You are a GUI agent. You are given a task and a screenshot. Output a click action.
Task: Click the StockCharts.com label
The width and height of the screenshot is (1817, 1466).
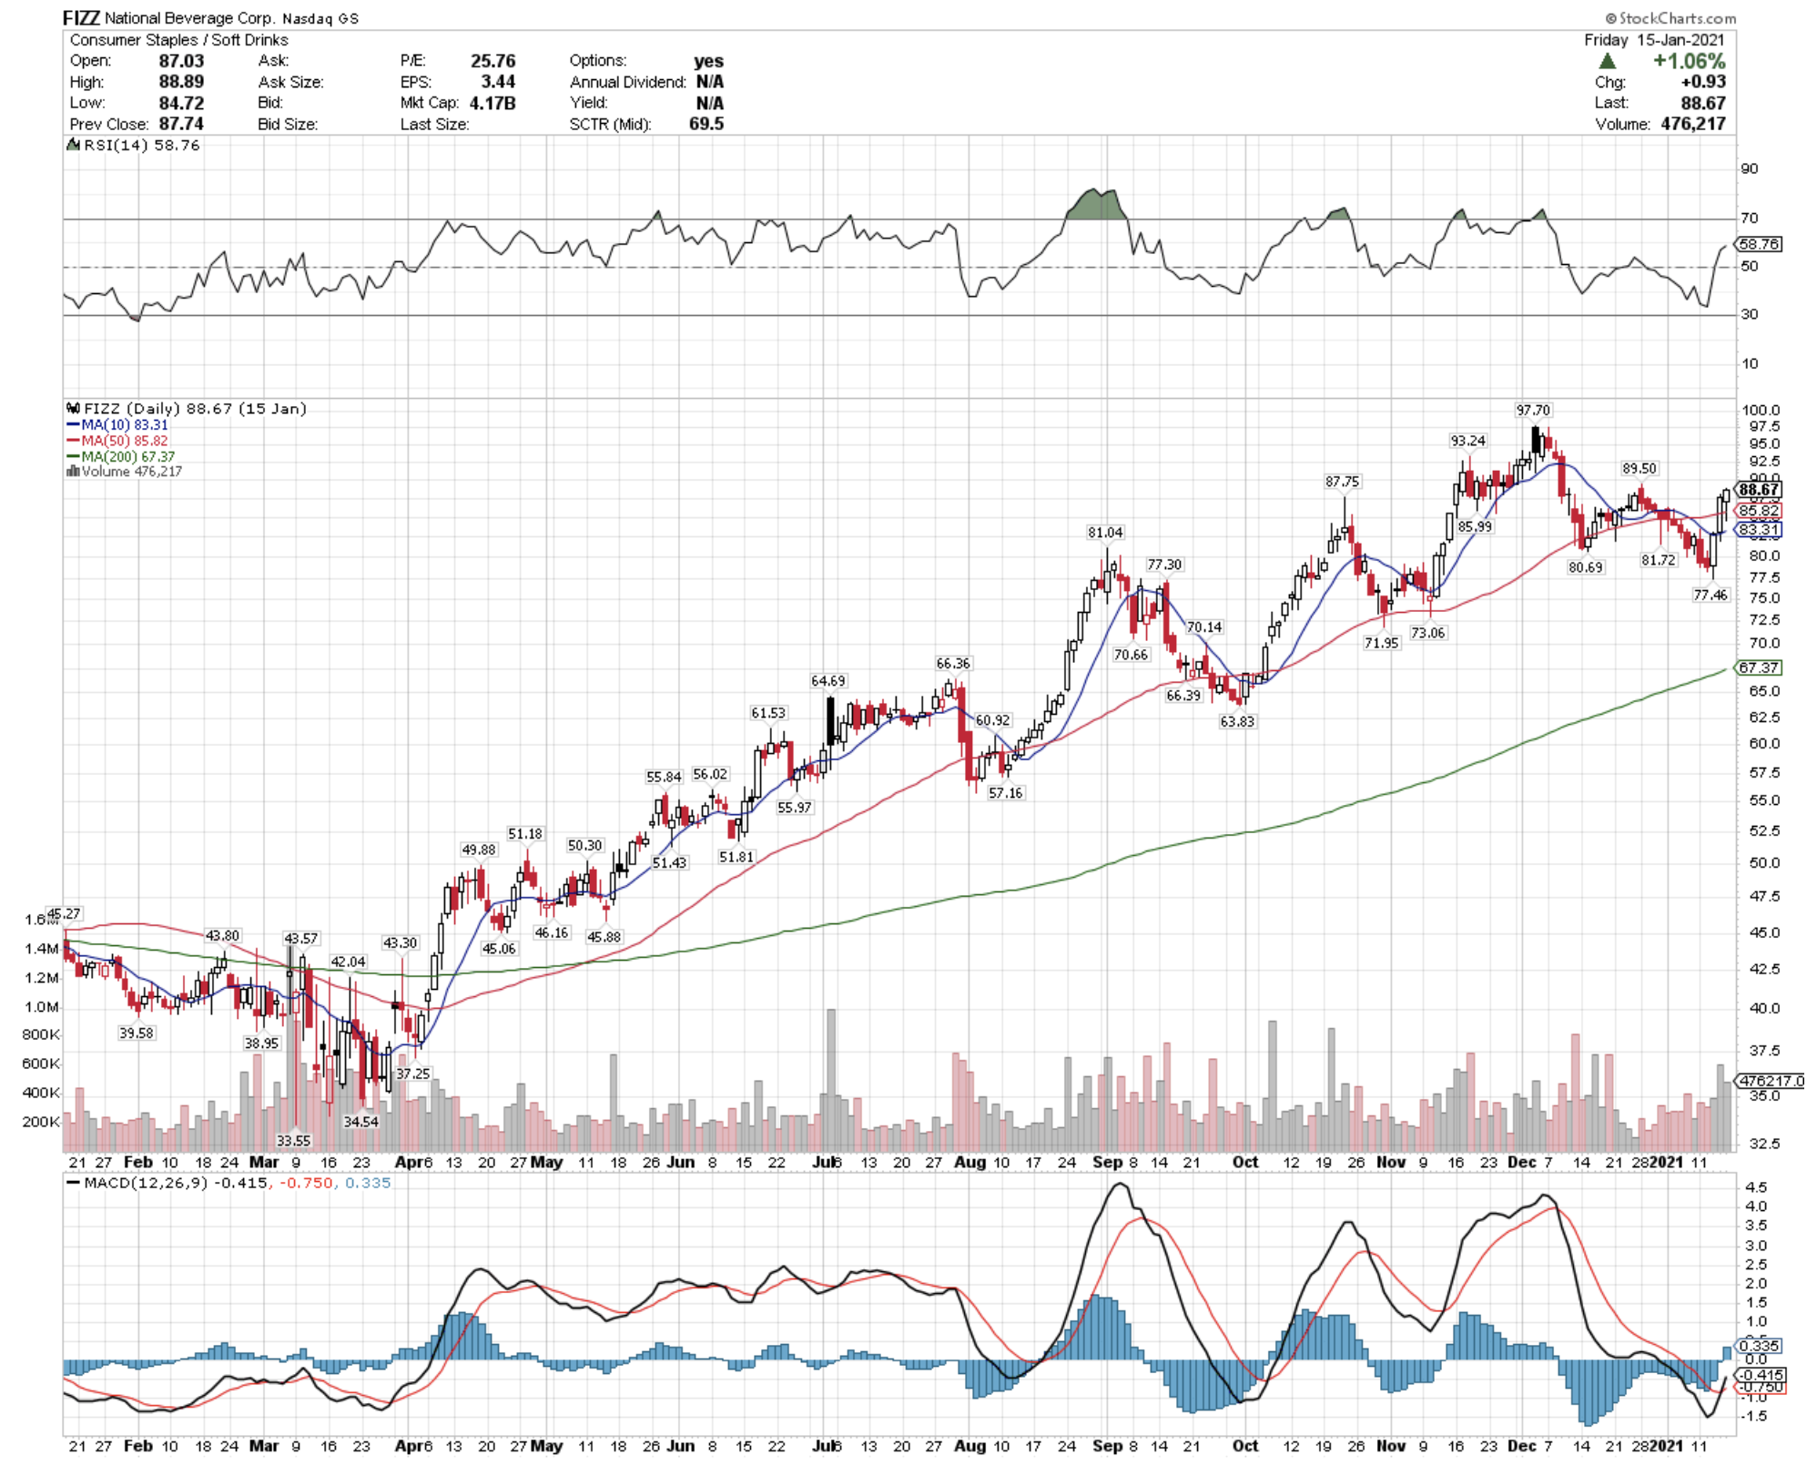click(x=1670, y=18)
